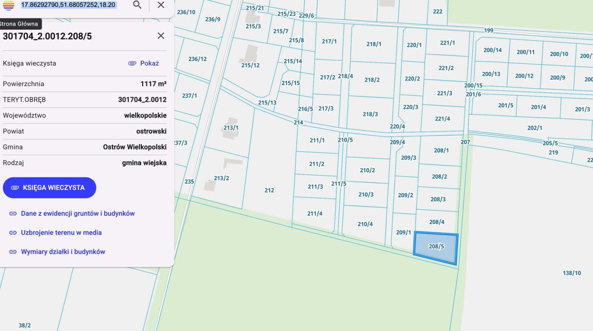Select parcel 210/4 on the map

coord(365,224)
